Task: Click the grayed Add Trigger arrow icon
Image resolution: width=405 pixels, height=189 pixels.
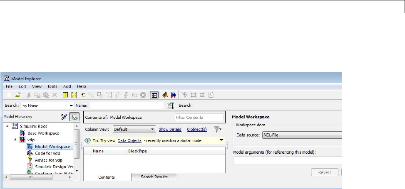Action: (x=126, y=95)
